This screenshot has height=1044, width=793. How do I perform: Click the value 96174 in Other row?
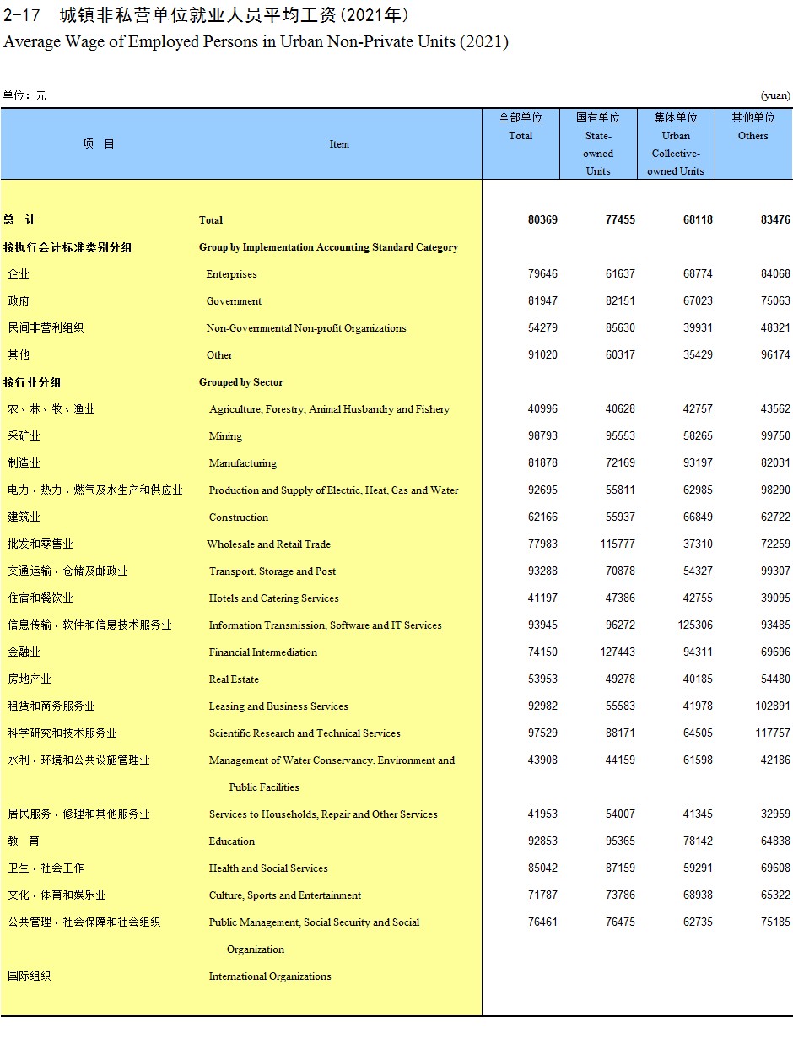click(775, 355)
